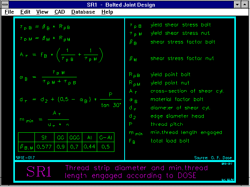
Task: Maximize the Bolted Joint Design window
Action: click(x=245, y=5)
